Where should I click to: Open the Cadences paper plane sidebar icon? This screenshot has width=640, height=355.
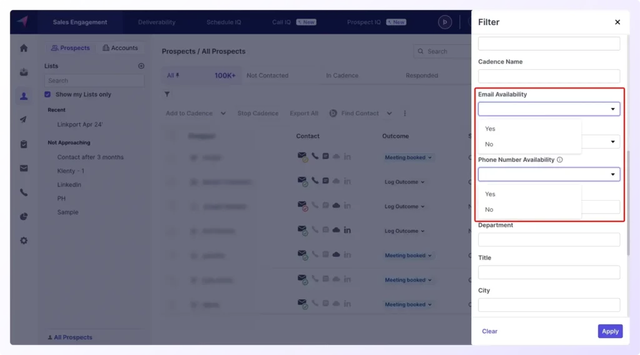(24, 119)
